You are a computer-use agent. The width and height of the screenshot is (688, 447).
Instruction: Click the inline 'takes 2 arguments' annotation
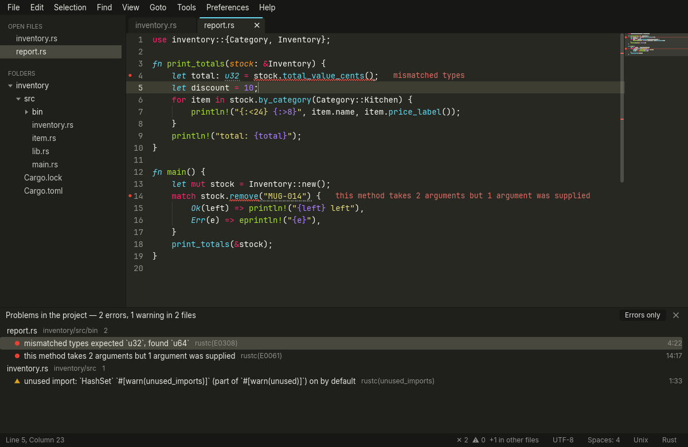click(463, 195)
